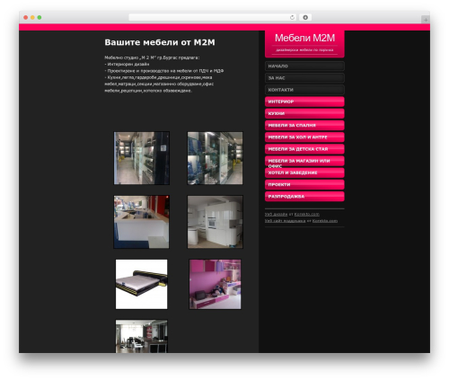This screenshot has width=449, height=380.
Task: Click the line starting "Мебелно студио"
Action: coord(152,57)
